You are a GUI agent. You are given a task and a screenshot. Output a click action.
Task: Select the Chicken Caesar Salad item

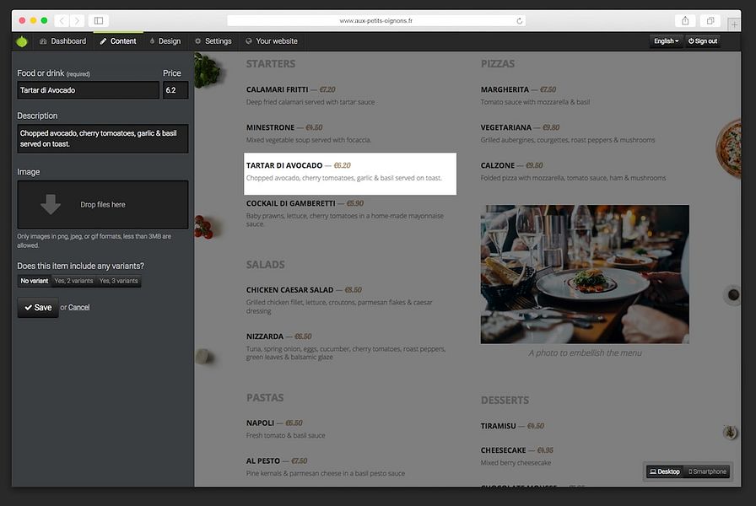[x=339, y=300]
